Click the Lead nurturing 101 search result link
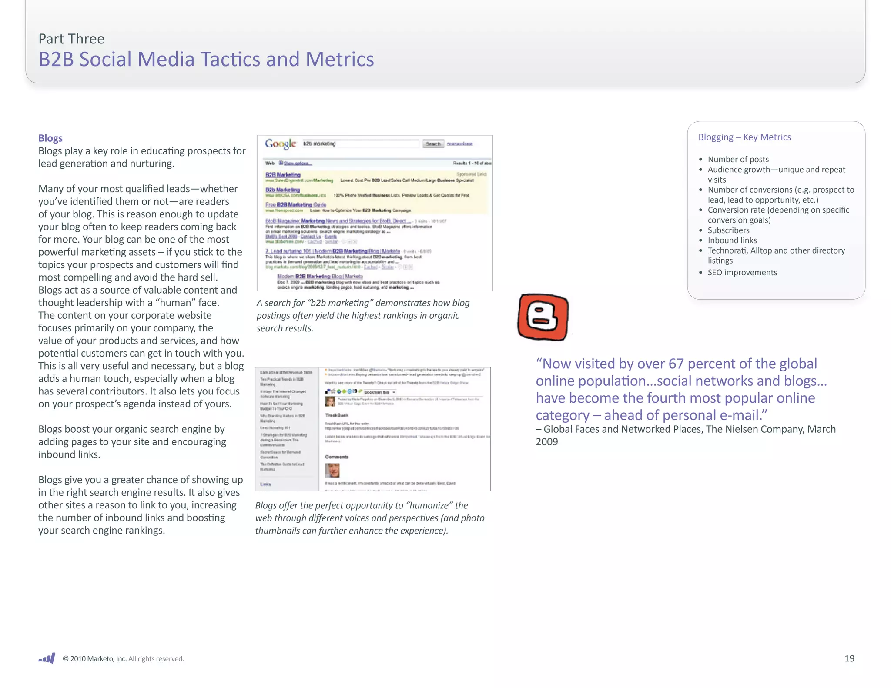The image size is (891, 688). click(332, 251)
